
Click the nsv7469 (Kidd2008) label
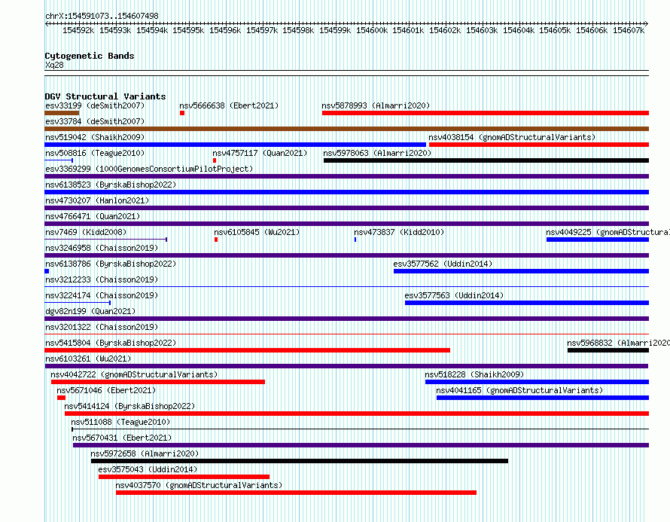coord(86,232)
